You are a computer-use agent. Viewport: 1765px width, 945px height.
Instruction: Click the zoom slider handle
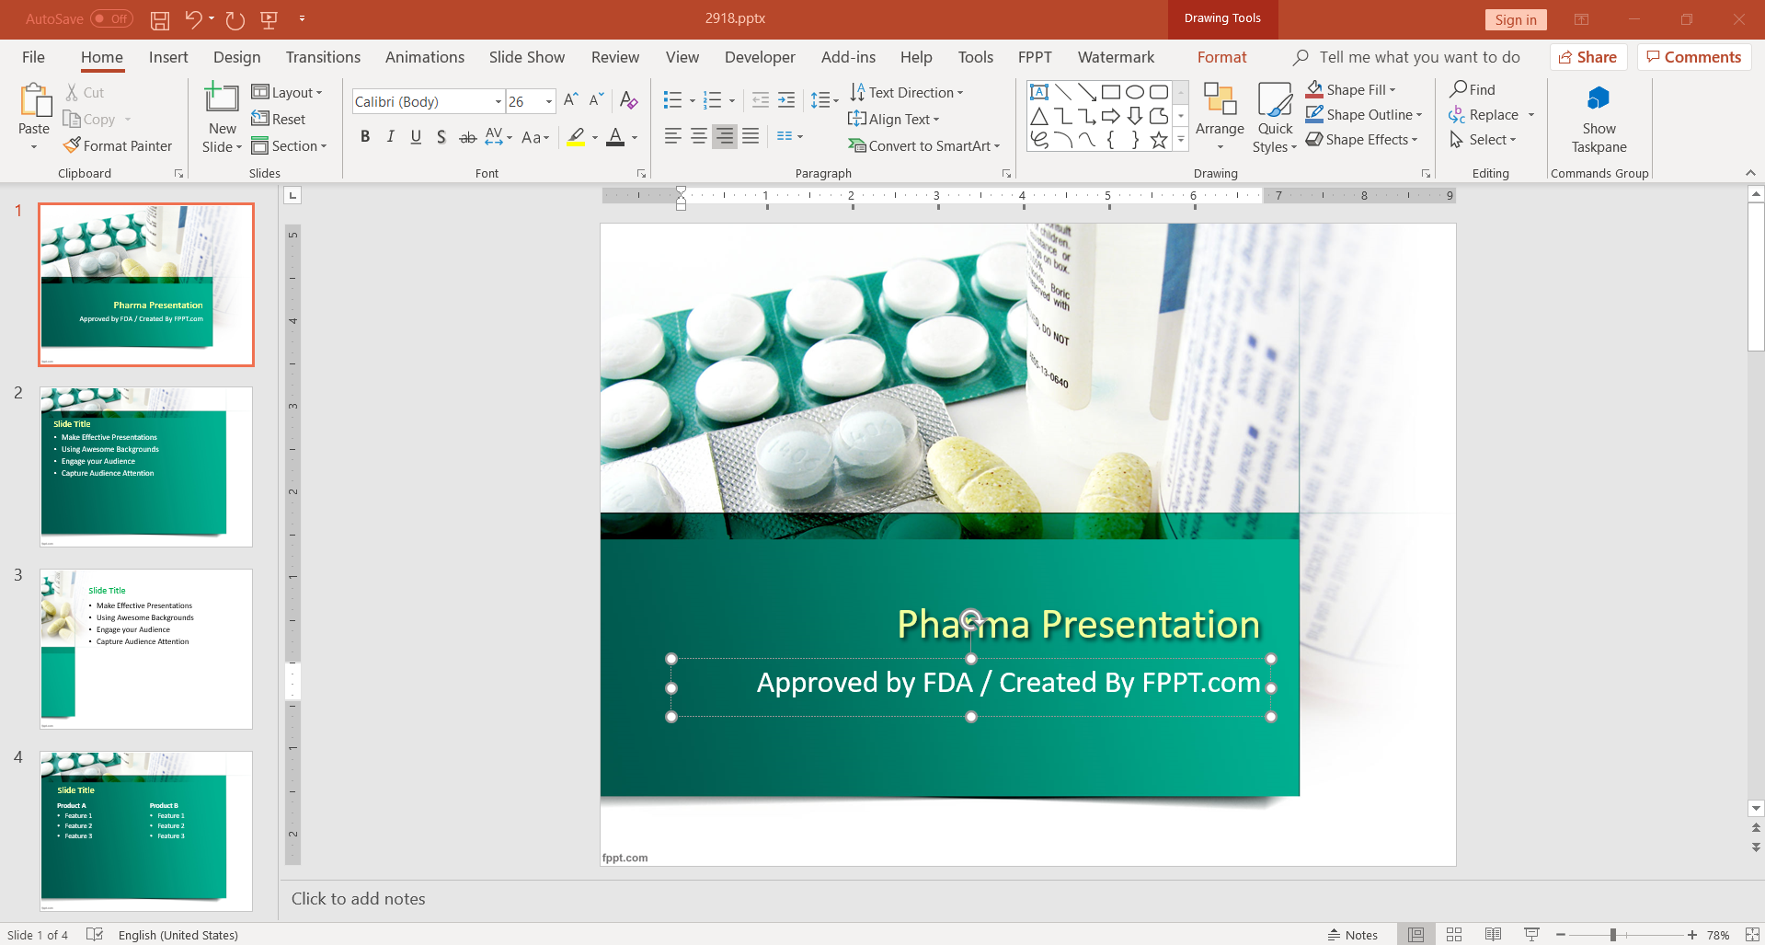click(x=1612, y=935)
